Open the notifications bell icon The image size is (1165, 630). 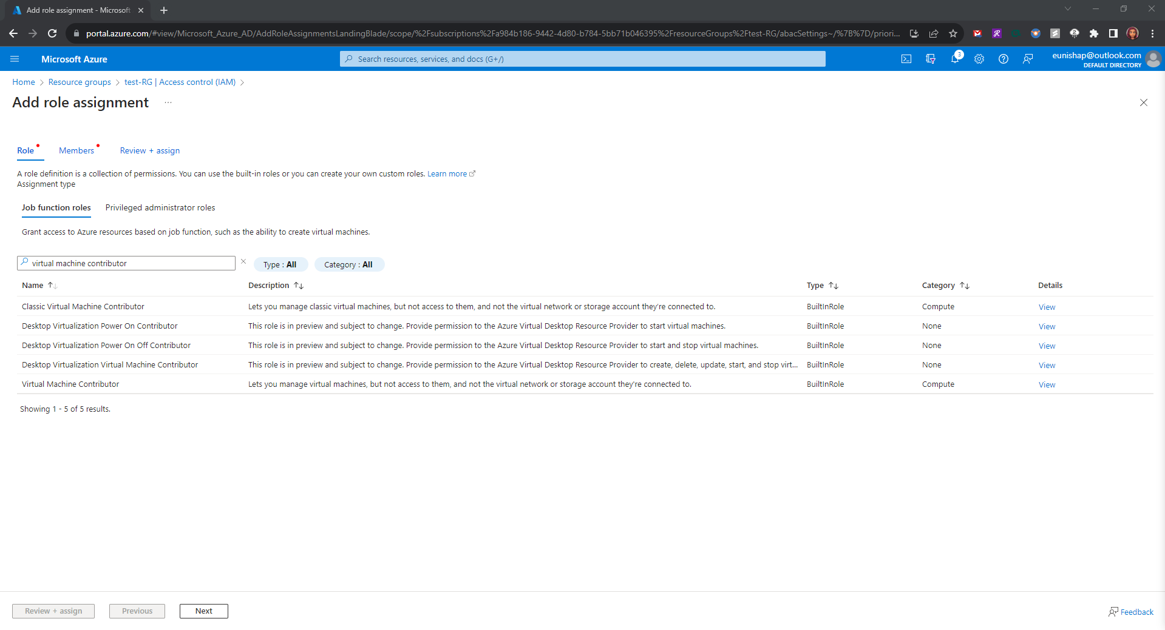tap(955, 59)
